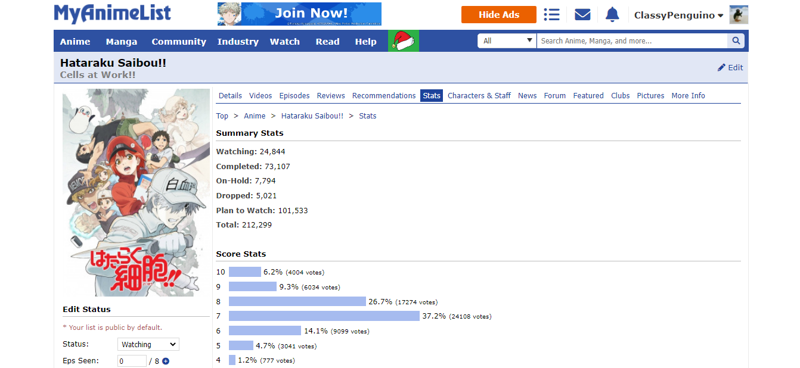Open the Community navigation menu

point(179,42)
